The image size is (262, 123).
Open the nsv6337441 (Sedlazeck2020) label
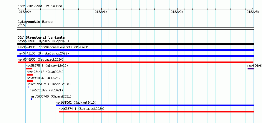[82, 109]
